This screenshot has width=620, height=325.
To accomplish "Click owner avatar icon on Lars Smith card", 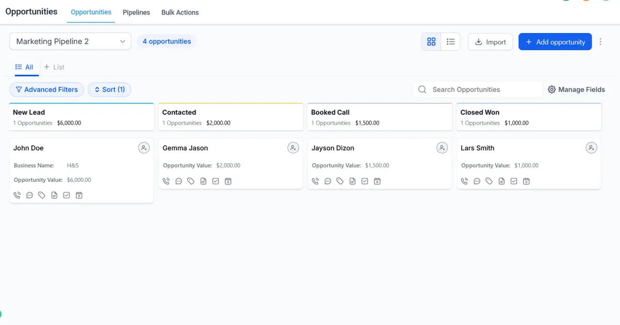I will click(591, 148).
